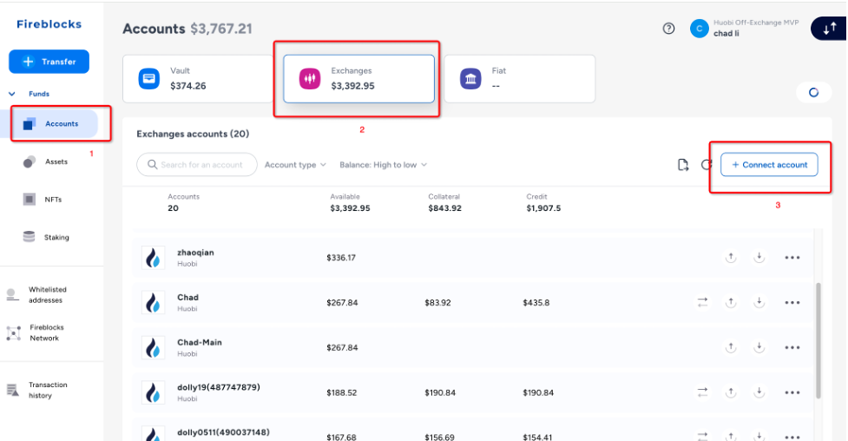Click the download arrow icon for Chad-Main
Viewport: 848px width, 441px height.
pos(759,347)
